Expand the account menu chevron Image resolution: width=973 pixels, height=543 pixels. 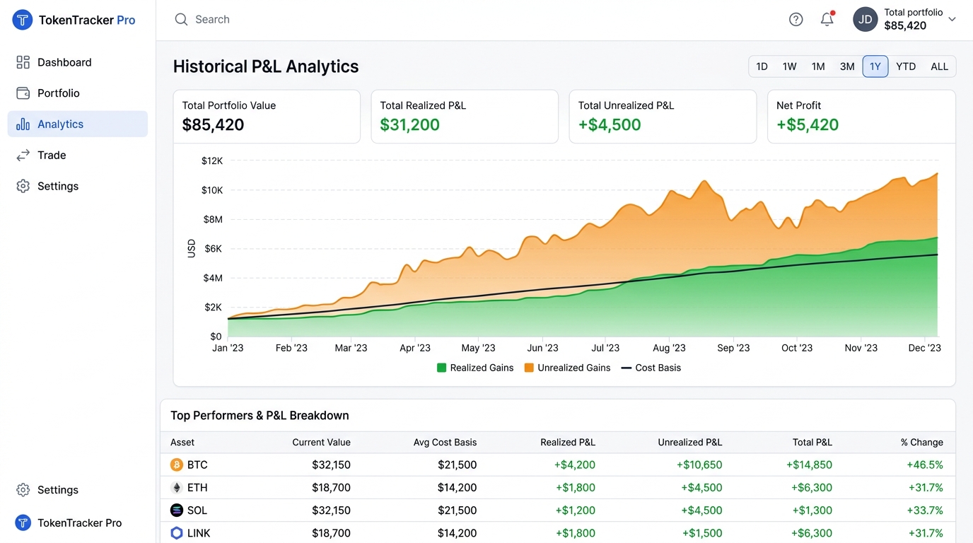coord(952,20)
